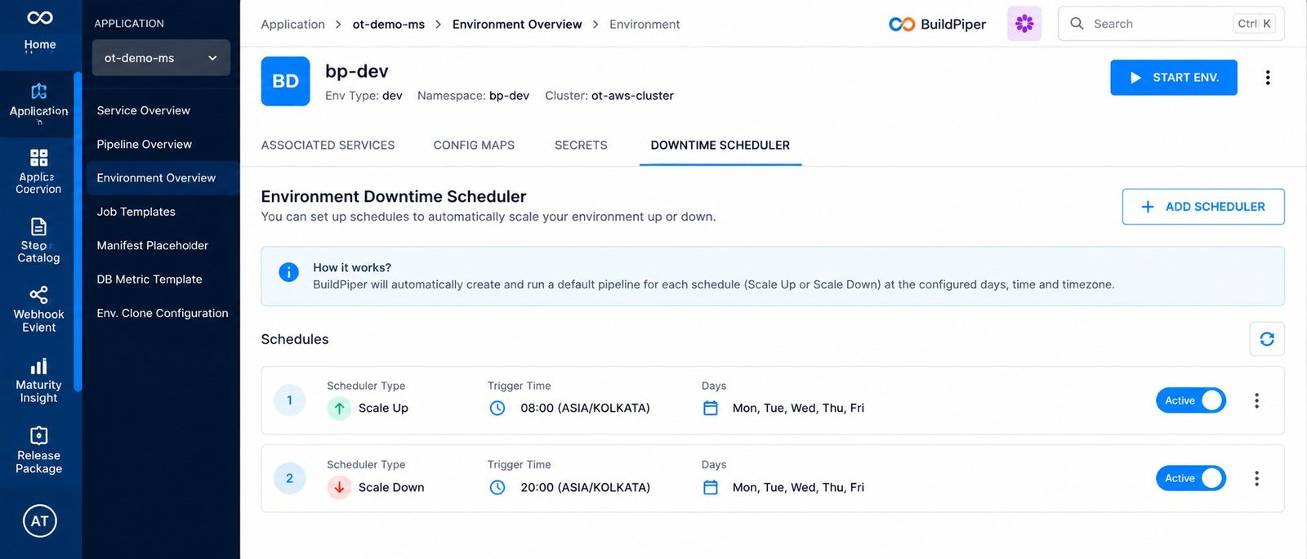
Task: Open the Maturity Insight bar chart icon
Action: [38, 366]
